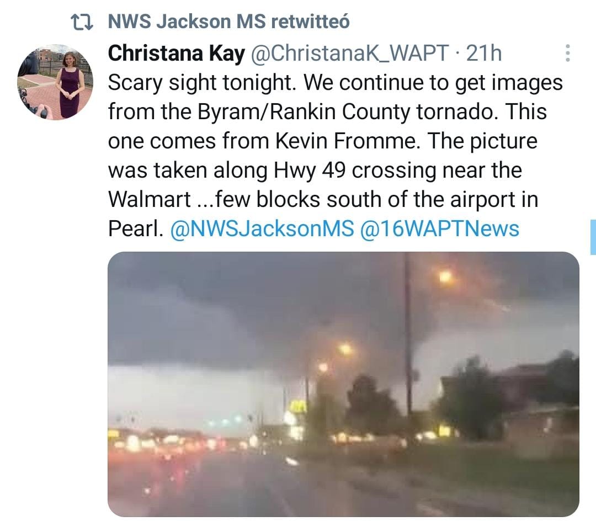This screenshot has width=596, height=527.
Task: Click the Christana Kay display name
Action: [x=177, y=53]
